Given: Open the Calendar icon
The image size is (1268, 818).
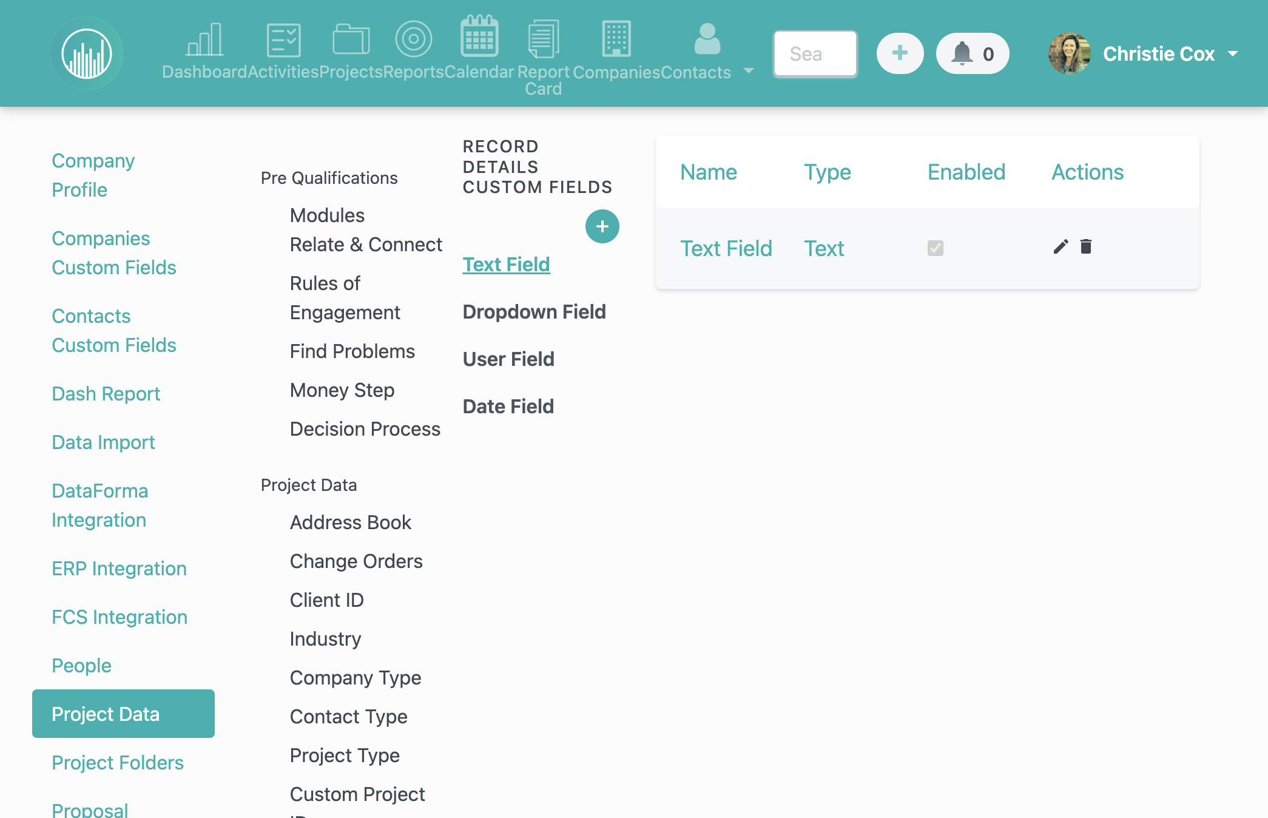Looking at the screenshot, I should [x=479, y=36].
